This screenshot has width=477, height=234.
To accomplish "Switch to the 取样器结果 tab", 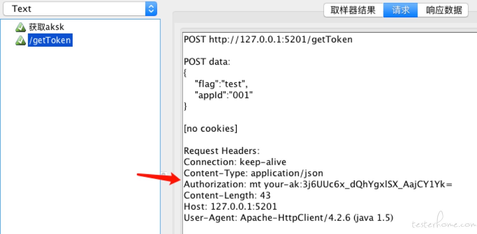I will pyautogui.click(x=353, y=10).
